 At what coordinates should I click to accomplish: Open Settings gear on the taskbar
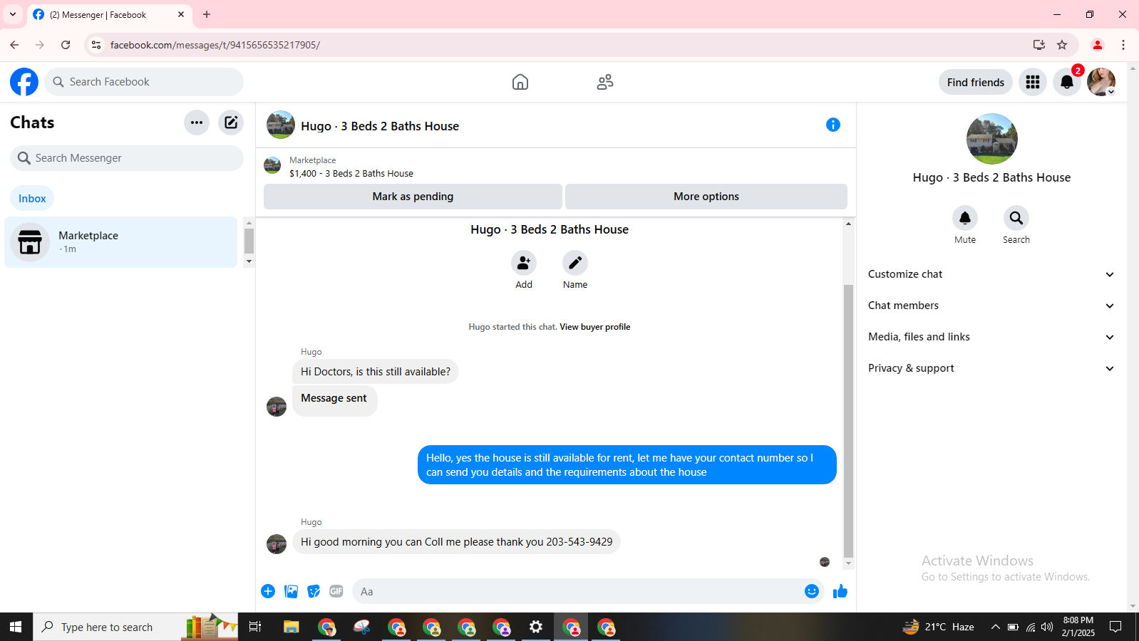point(536,627)
